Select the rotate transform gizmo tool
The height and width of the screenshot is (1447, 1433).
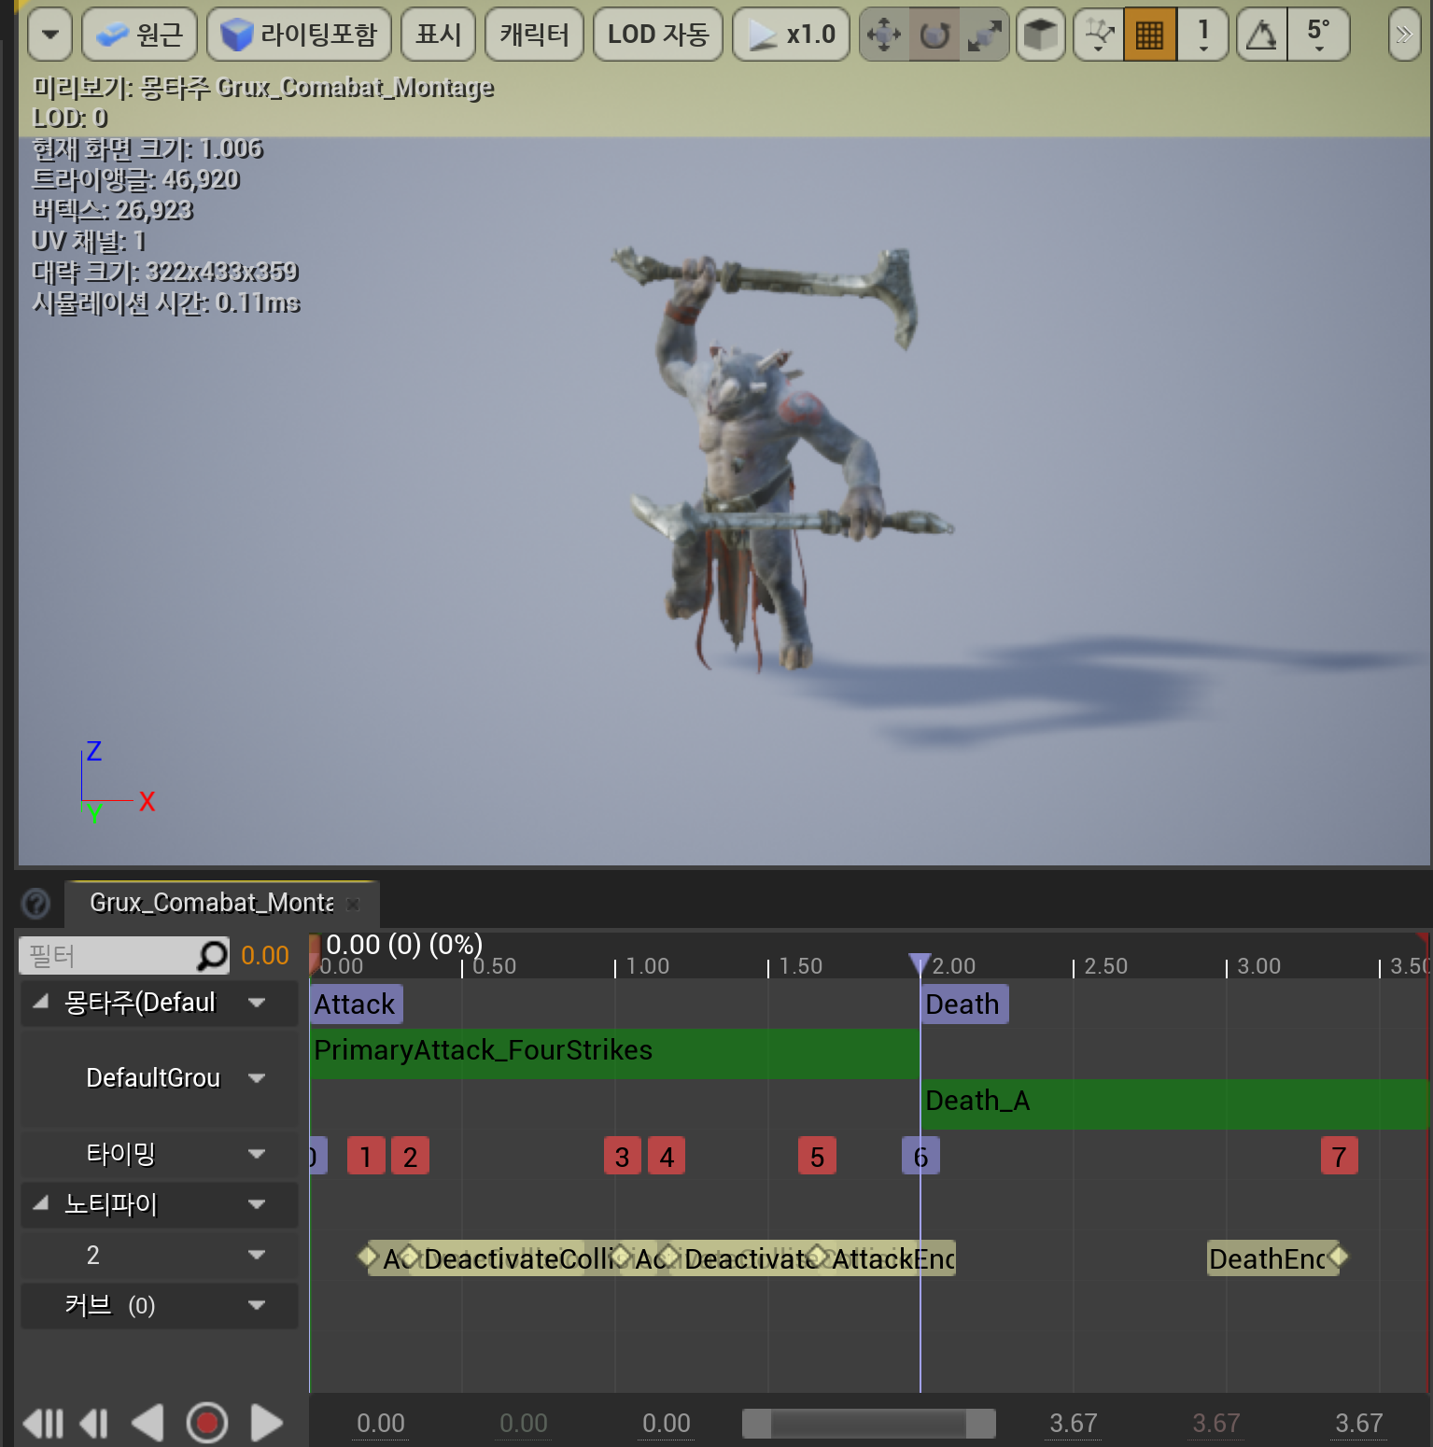[934, 34]
